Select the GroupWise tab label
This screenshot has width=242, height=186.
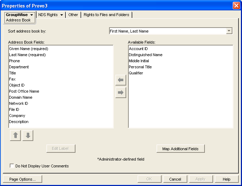click(17, 15)
